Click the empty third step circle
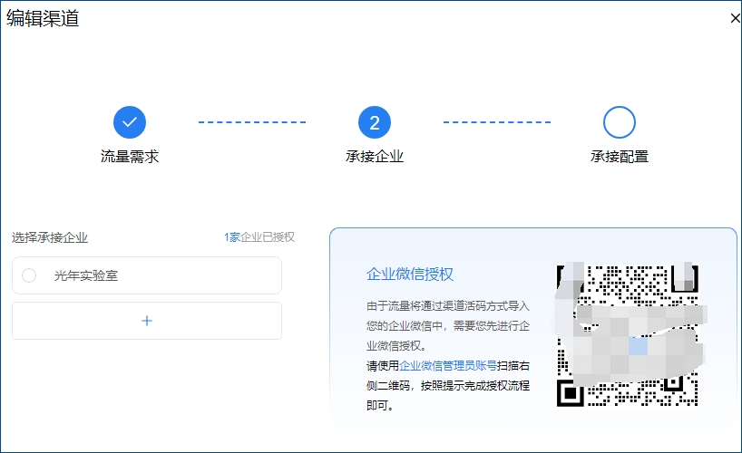The image size is (742, 453). point(619,122)
